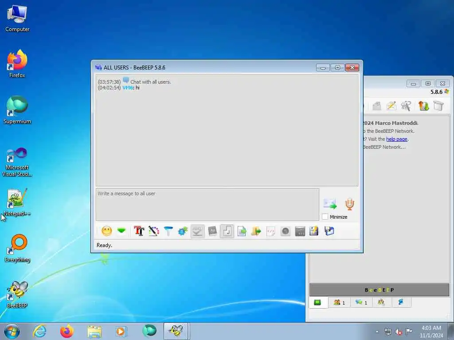Pick chat font color with pen-palette icon
The image size is (454, 340).
coord(154,231)
